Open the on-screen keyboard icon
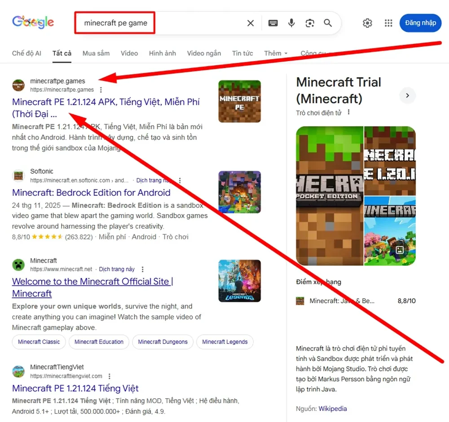Viewport: 449px width, 422px height. (x=273, y=23)
